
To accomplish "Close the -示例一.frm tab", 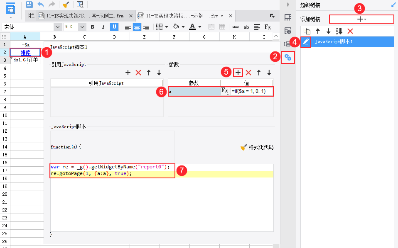I will click(231, 16).
